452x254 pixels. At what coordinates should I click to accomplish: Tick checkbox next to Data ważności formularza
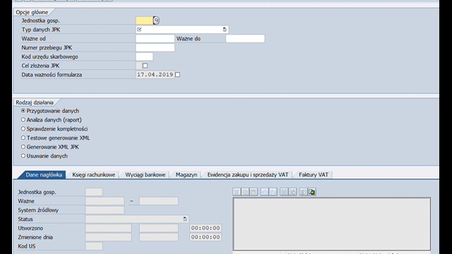pos(177,75)
